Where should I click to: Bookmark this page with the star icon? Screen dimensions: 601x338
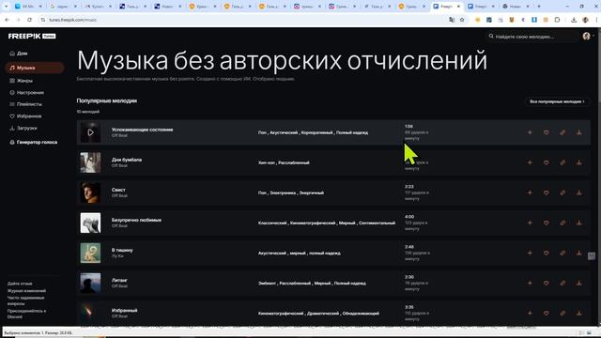(462, 20)
